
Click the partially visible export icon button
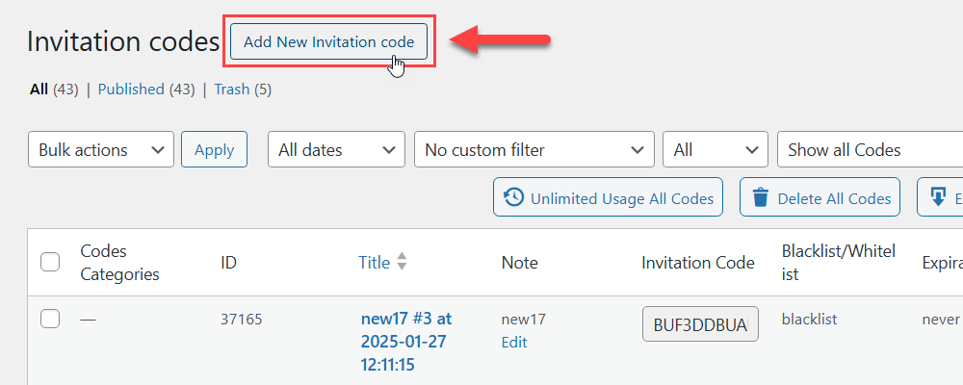click(x=940, y=197)
